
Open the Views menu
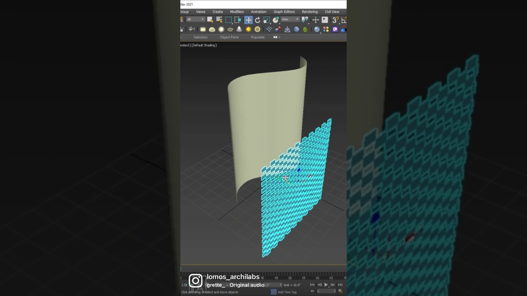201,12
